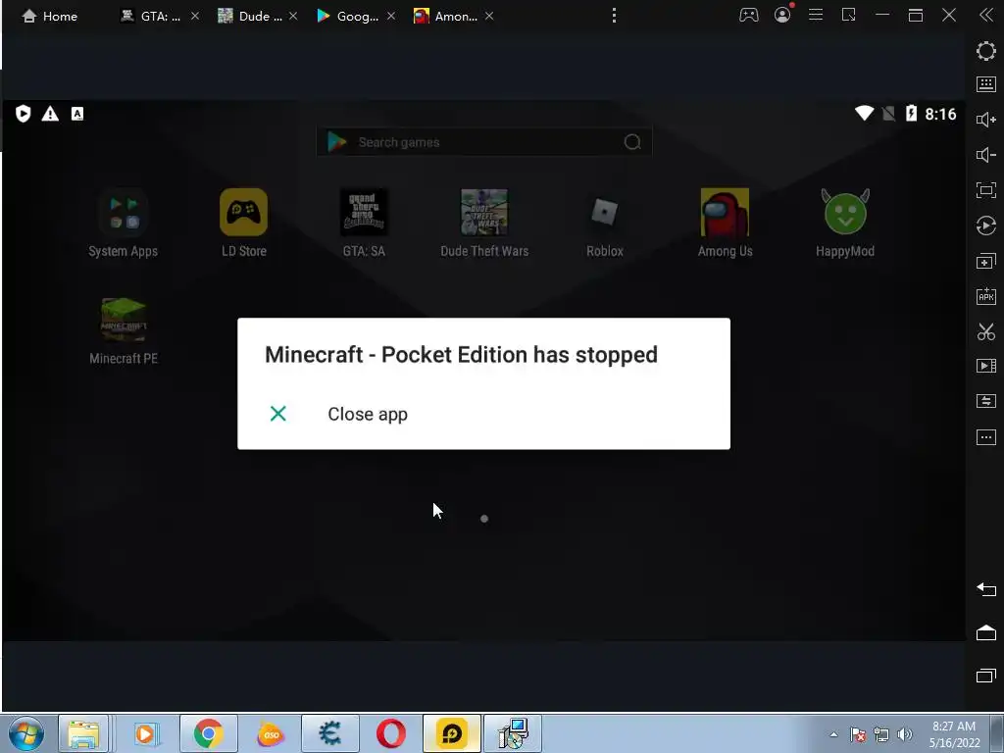Open the multi-instance add window icon

coord(986,261)
